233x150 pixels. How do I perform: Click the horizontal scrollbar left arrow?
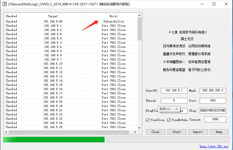6,132
